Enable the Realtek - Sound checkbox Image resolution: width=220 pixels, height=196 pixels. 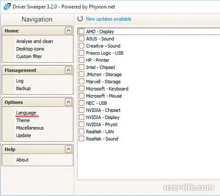82,139
